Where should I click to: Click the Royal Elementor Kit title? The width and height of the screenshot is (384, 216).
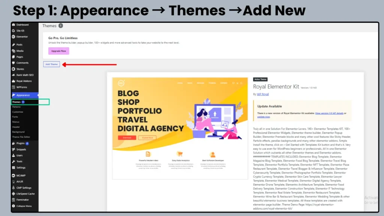[276, 87]
